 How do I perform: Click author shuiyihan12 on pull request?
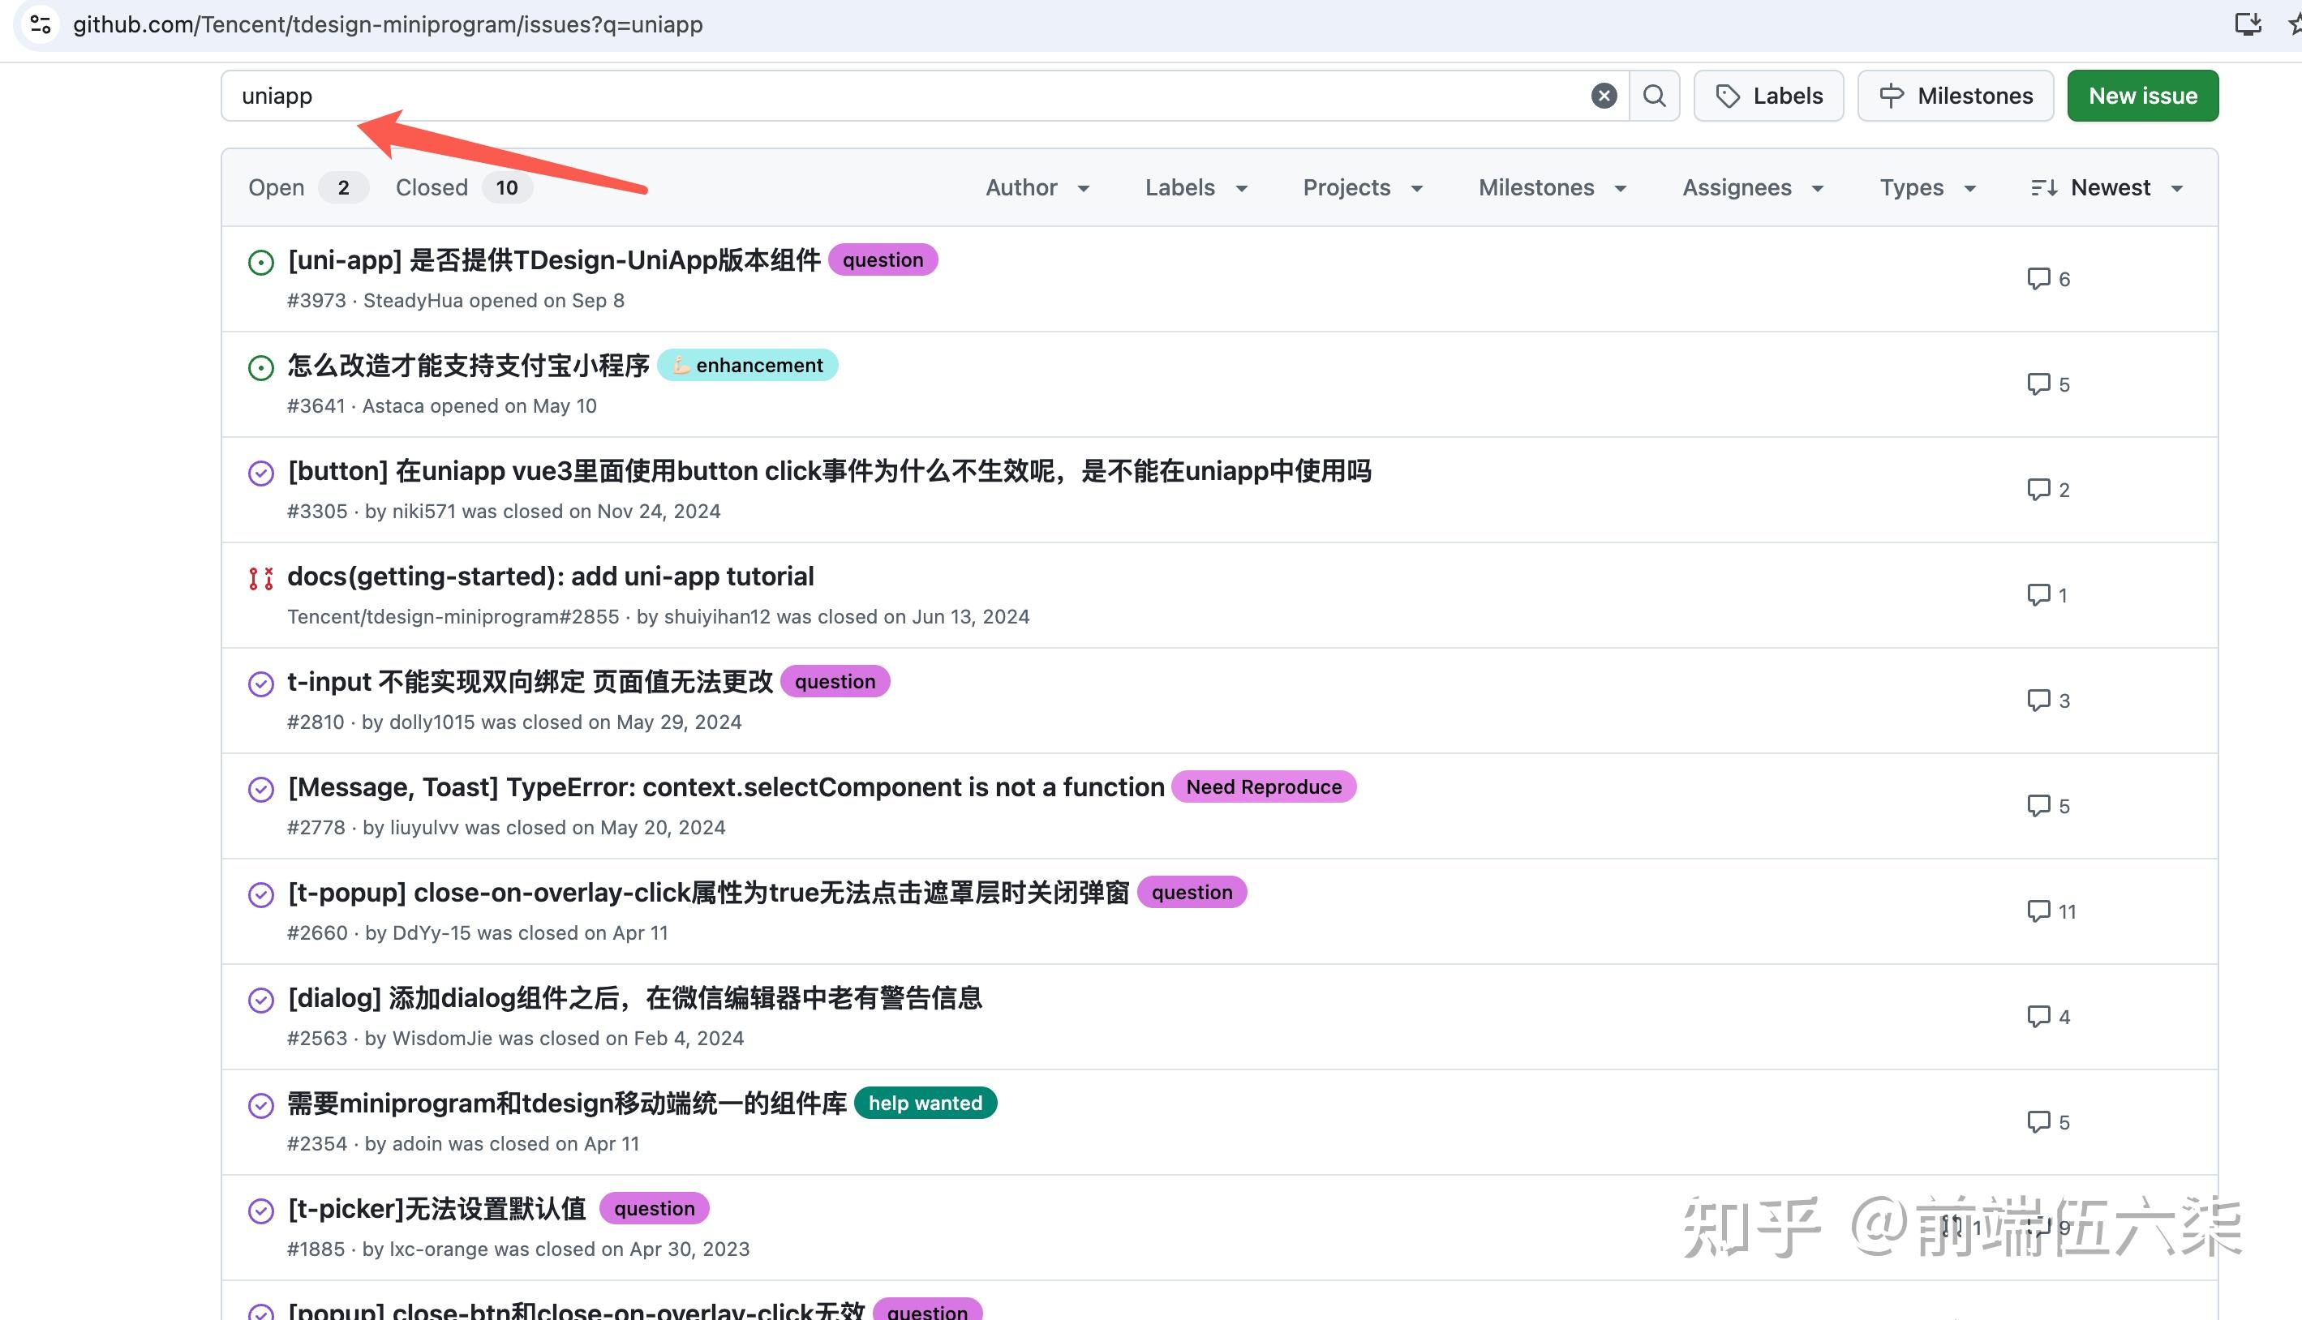click(x=717, y=617)
